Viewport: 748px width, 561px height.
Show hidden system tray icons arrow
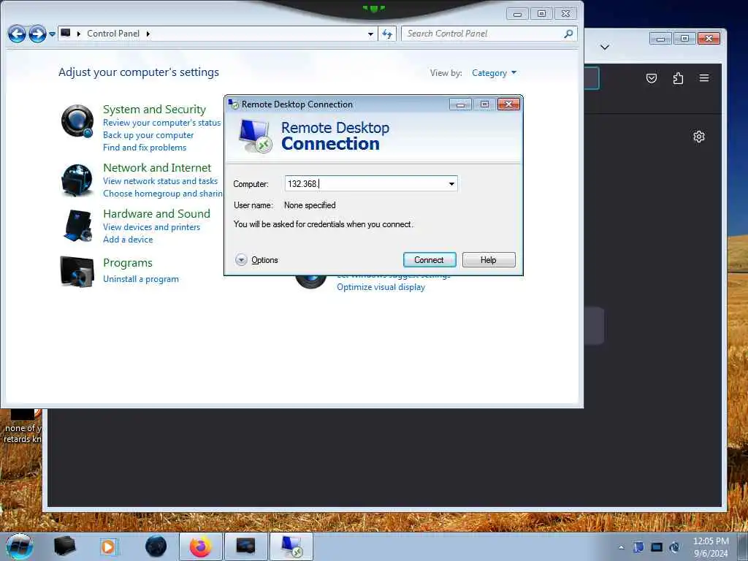click(x=621, y=547)
